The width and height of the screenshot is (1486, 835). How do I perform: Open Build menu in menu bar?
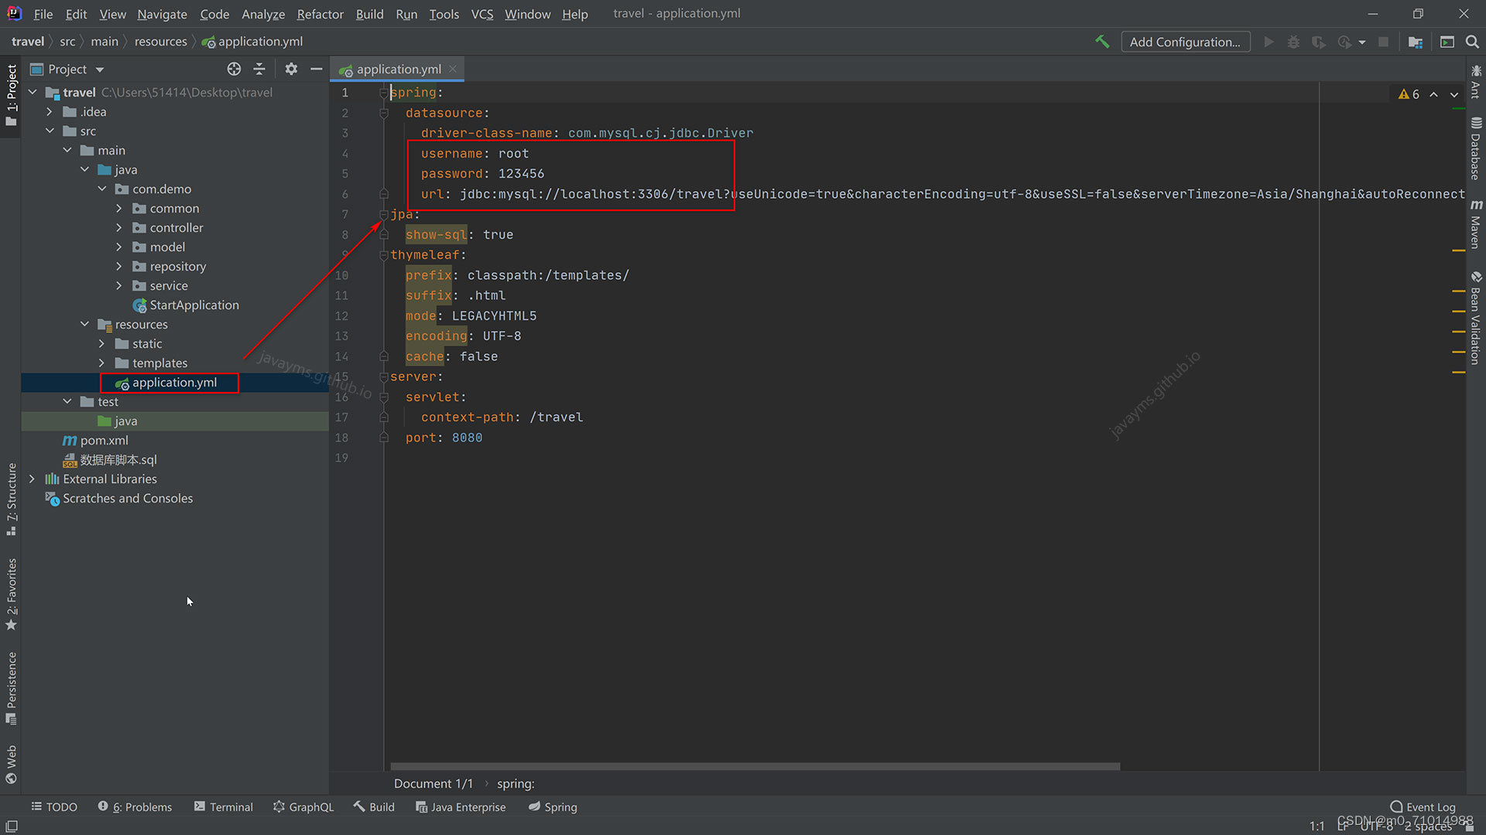click(x=368, y=13)
